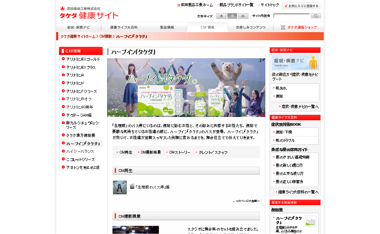This screenshot has width=380, height=234.
Task: Click the ハーブイン「タケダ」 hero banner image
Action: pos(186,88)
